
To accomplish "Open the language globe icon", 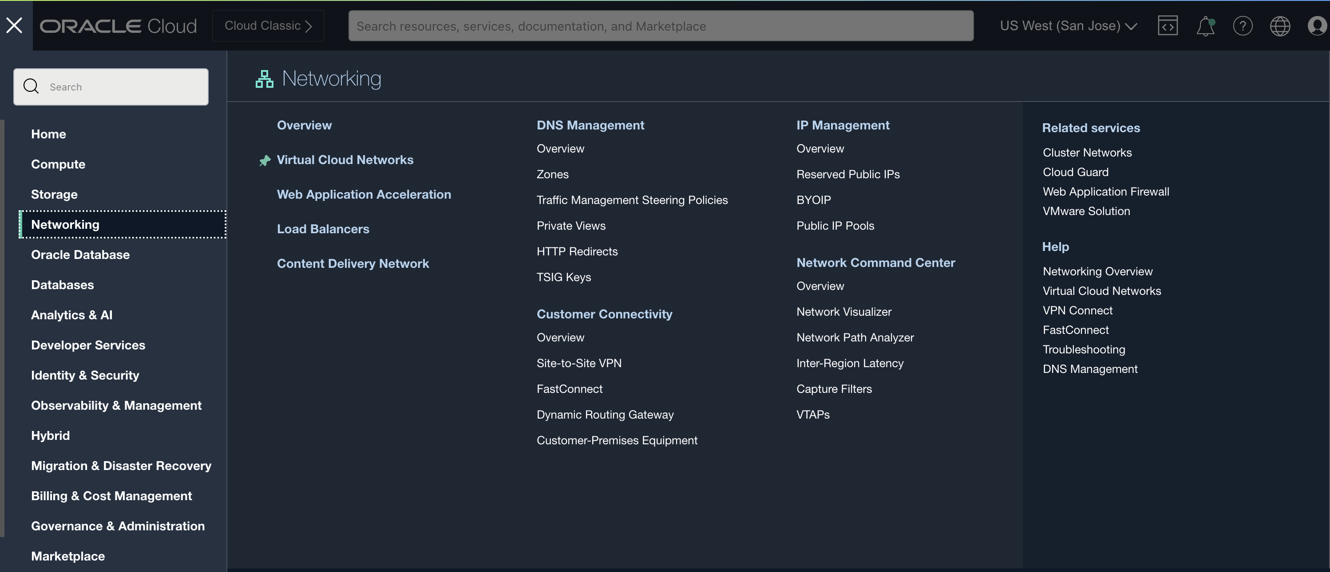I will click(1280, 26).
